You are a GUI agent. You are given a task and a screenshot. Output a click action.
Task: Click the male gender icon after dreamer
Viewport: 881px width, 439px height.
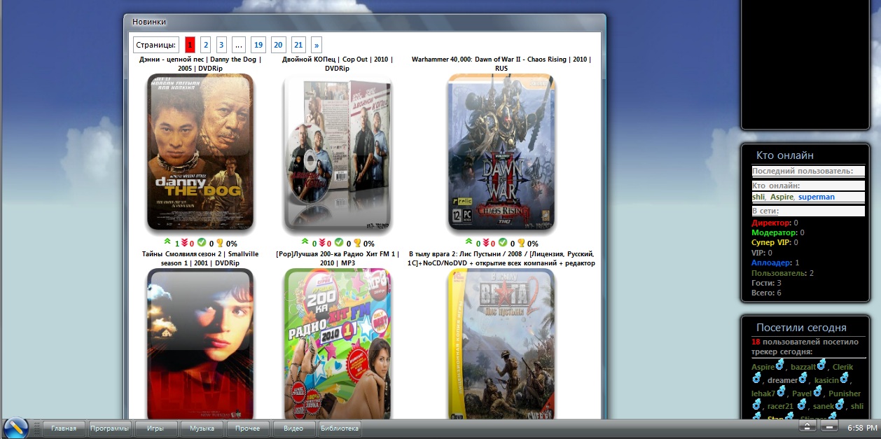(x=803, y=378)
